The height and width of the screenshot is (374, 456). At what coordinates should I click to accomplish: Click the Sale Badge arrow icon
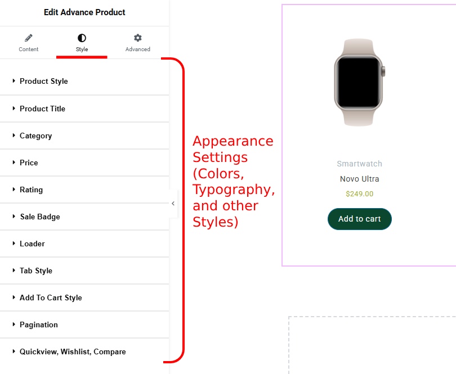(x=14, y=217)
